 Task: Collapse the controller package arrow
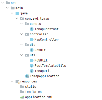[x=21, y=34]
